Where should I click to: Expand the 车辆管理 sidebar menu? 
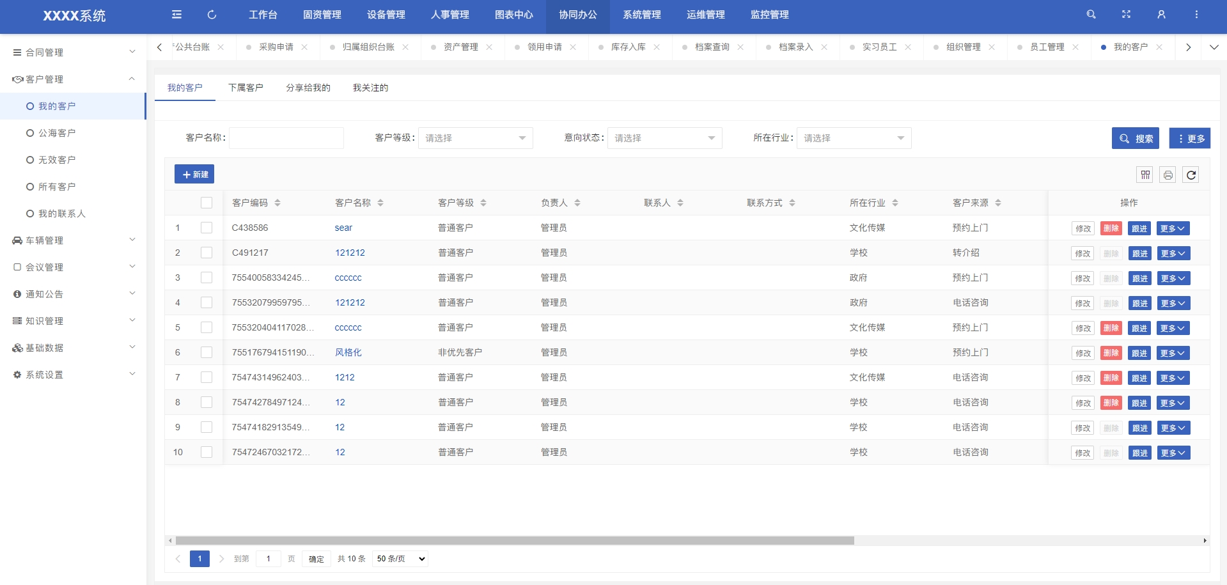[73, 240]
